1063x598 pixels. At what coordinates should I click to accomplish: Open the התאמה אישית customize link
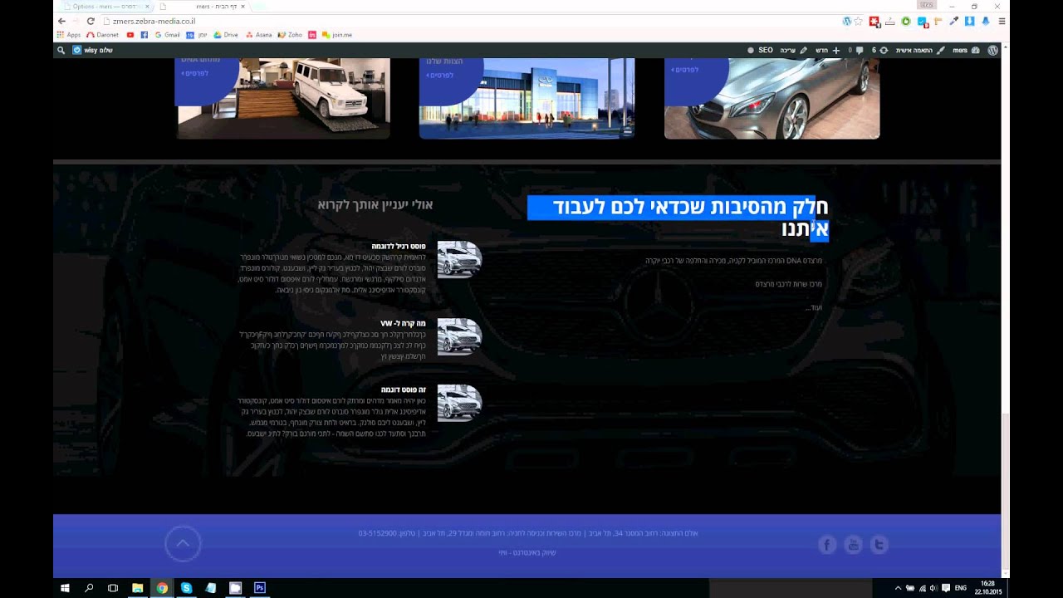pos(919,50)
